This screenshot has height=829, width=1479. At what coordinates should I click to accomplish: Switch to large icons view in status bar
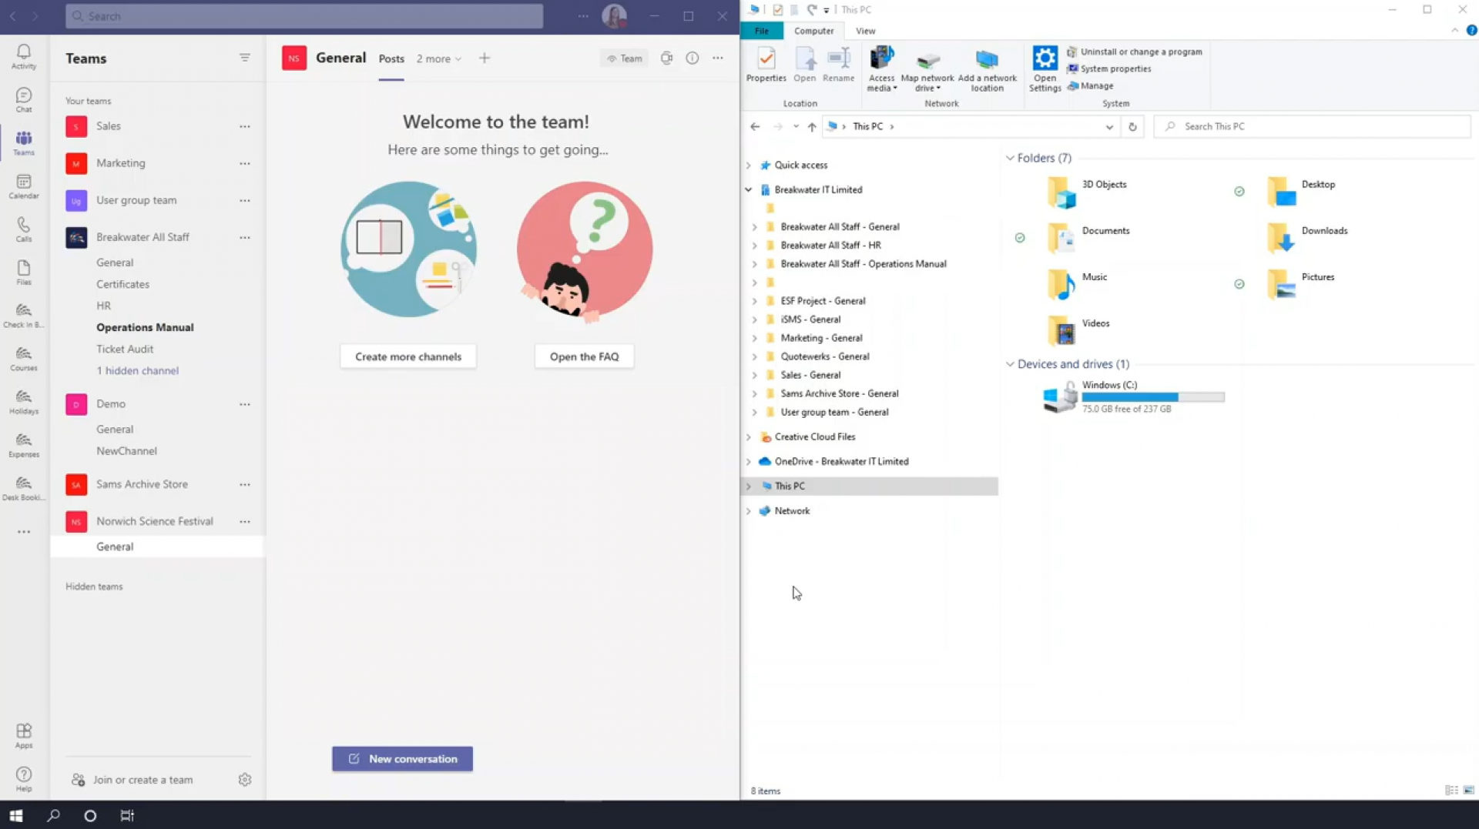1469,791
